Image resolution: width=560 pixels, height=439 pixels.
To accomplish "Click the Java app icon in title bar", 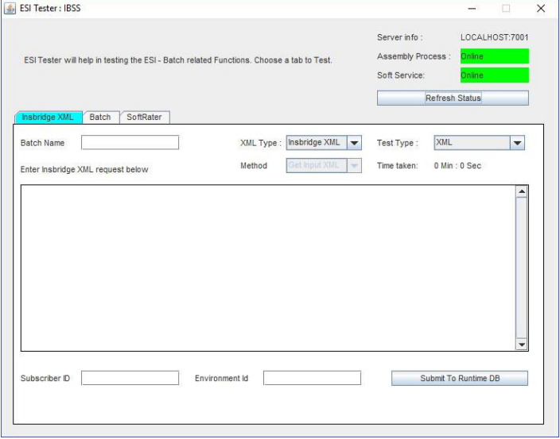I will [x=10, y=8].
